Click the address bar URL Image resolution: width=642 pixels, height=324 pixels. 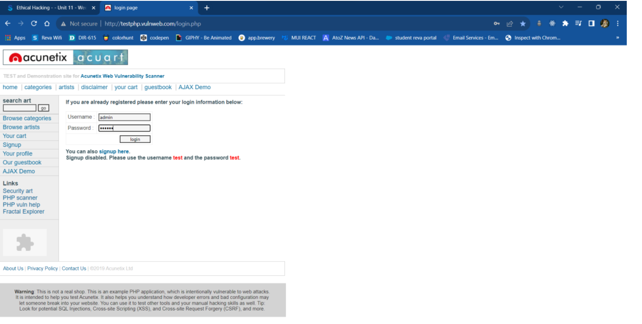click(152, 24)
